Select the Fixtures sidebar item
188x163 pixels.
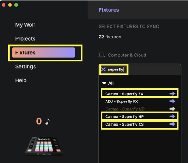(43, 53)
